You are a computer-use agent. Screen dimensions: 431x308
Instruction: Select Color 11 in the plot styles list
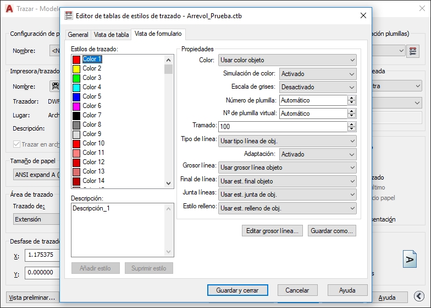[x=93, y=153]
